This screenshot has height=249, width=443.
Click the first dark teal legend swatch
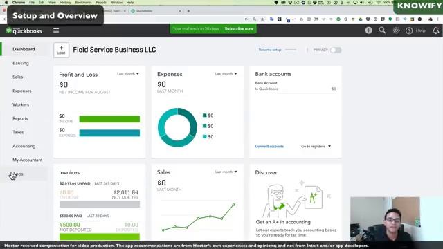tap(205, 116)
